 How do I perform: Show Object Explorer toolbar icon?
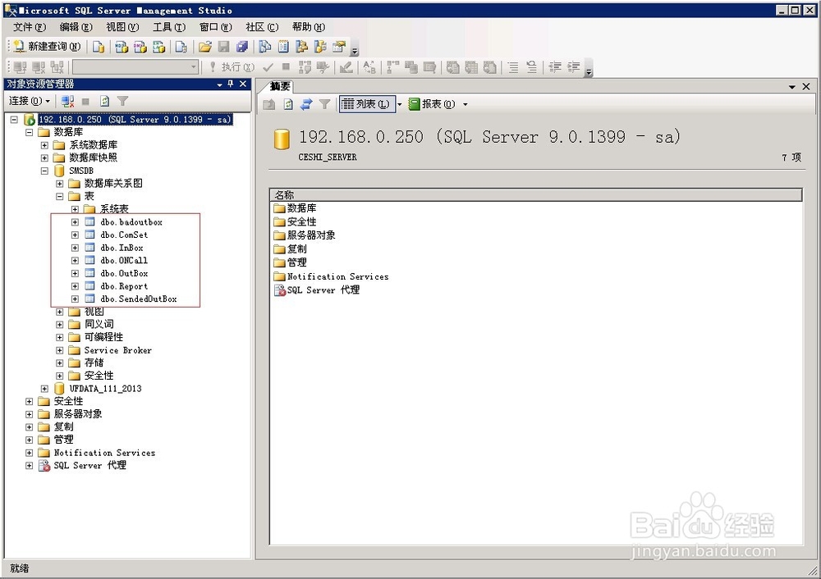tap(301, 47)
